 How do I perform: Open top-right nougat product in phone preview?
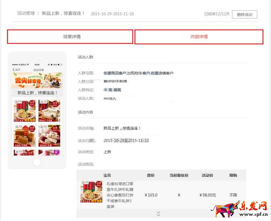(49, 110)
